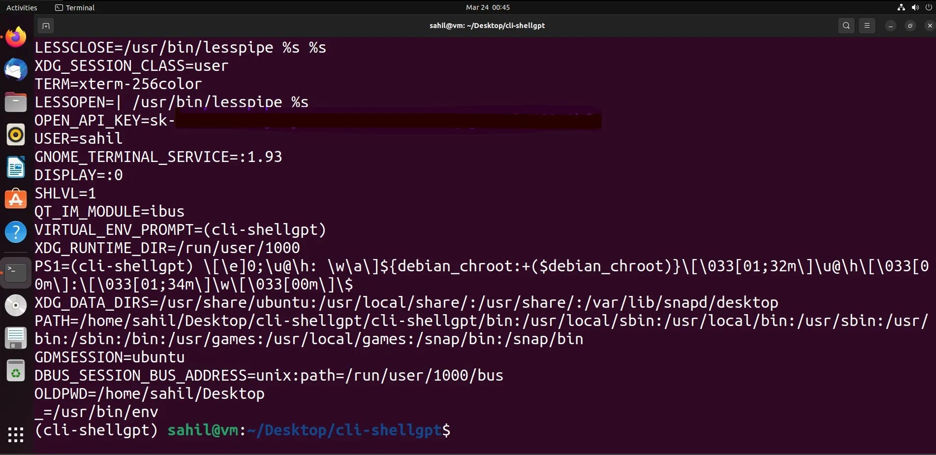936x455 pixels.
Task: Open the disk utility icon in the dock
Action: 16,305
